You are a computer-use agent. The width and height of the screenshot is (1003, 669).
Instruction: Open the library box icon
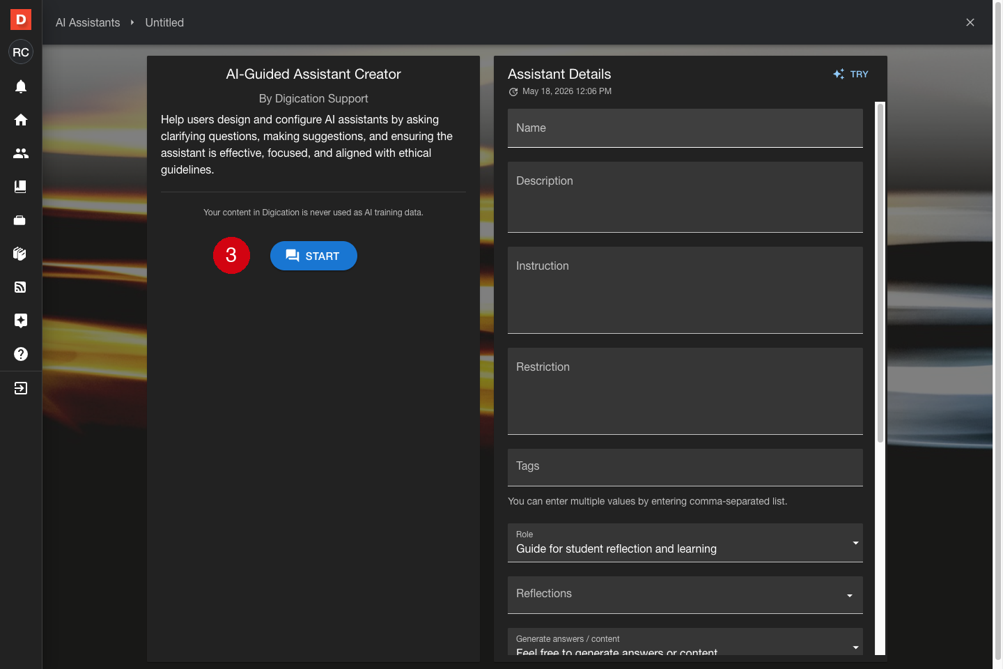coord(21,254)
